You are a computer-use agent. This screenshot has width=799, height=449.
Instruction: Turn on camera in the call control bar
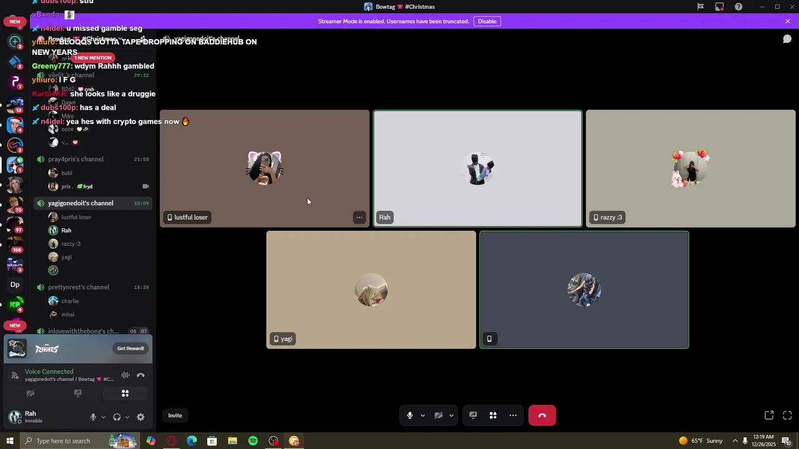(438, 415)
